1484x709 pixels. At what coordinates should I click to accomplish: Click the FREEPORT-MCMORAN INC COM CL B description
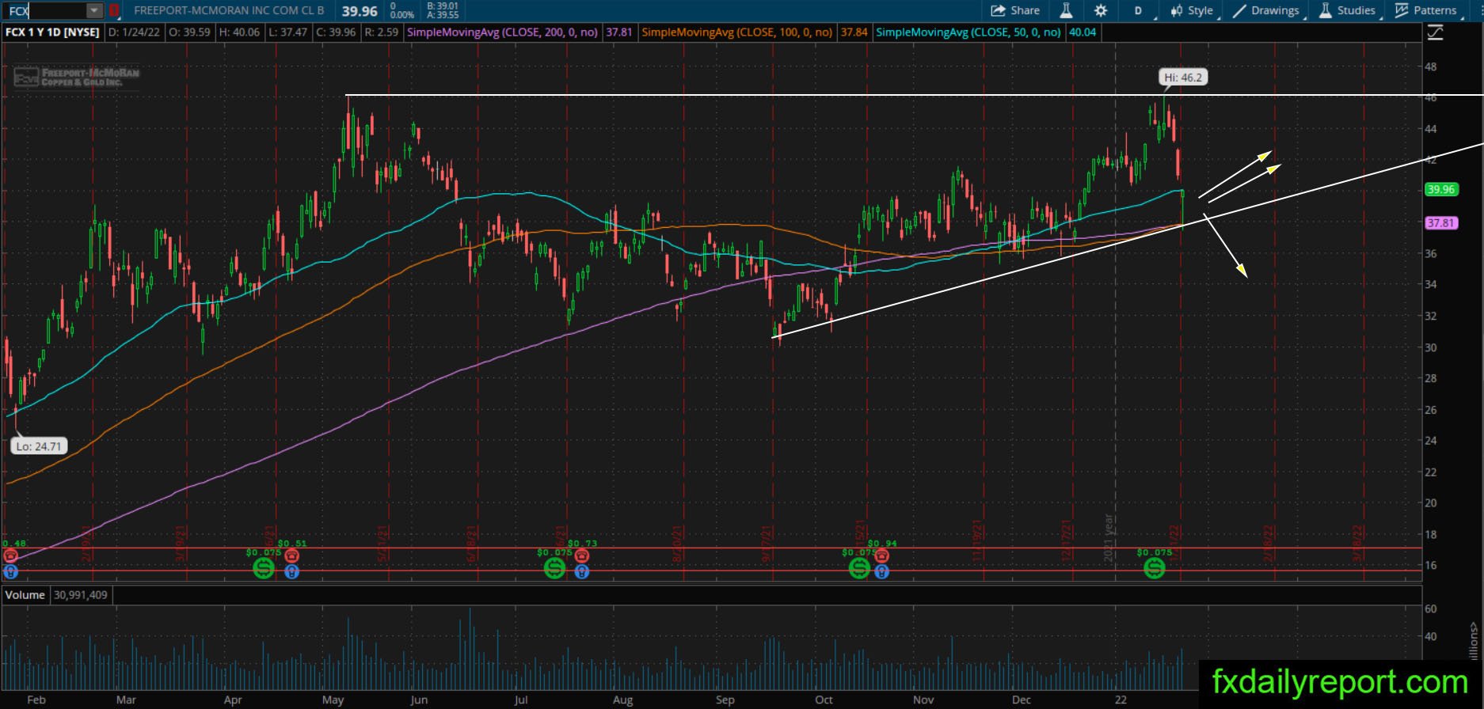pyautogui.click(x=229, y=10)
